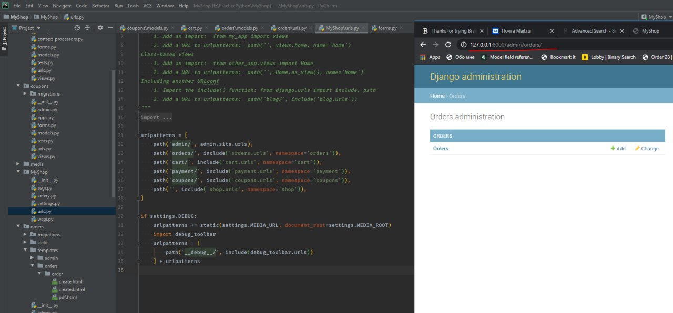Open the Tools menu
The width and height of the screenshot is (673, 313).
133,6
